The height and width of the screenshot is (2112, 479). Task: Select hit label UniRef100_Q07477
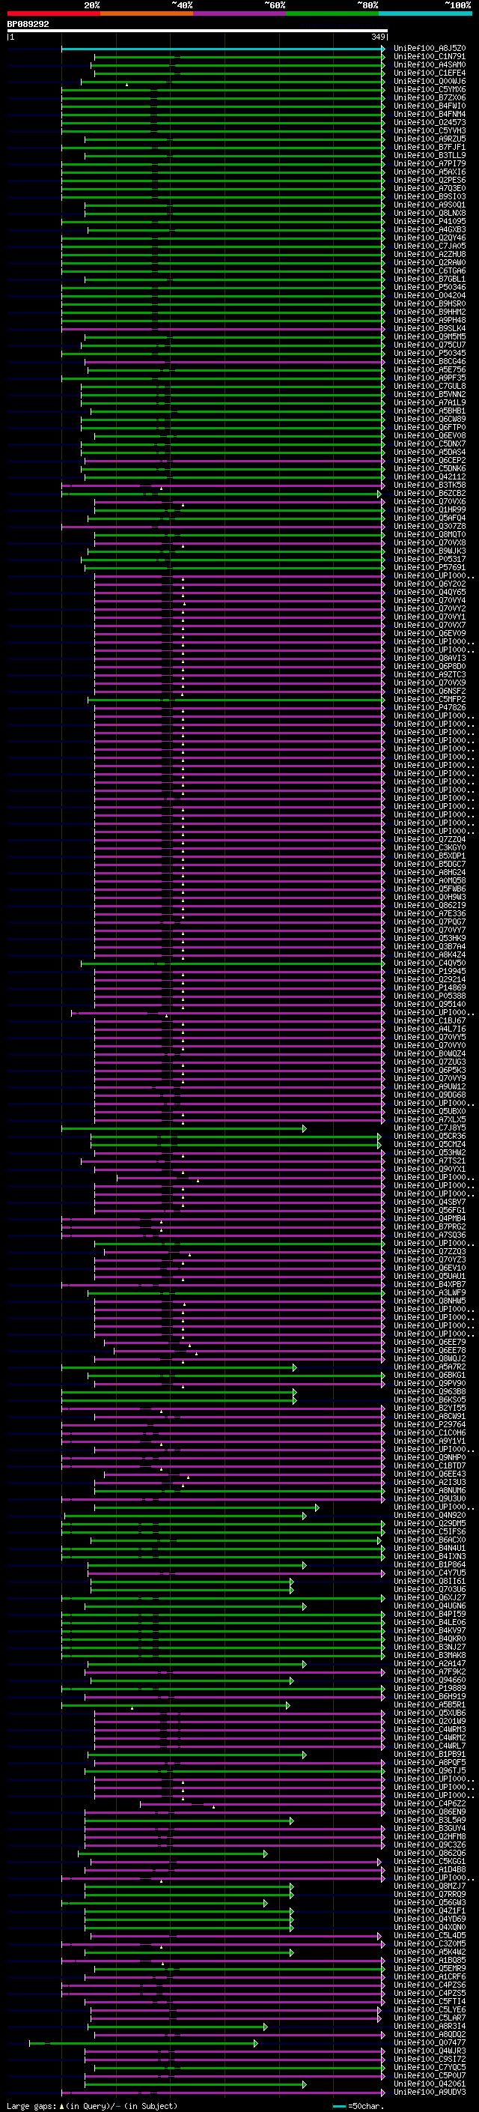click(x=430, y=2043)
